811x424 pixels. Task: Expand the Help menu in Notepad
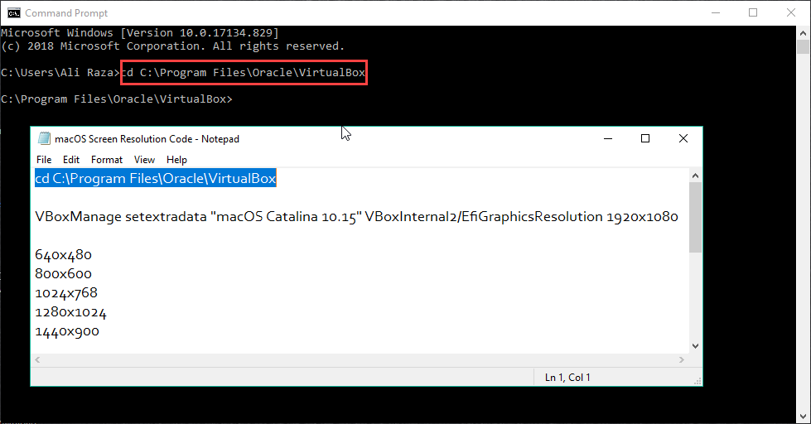click(x=176, y=160)
